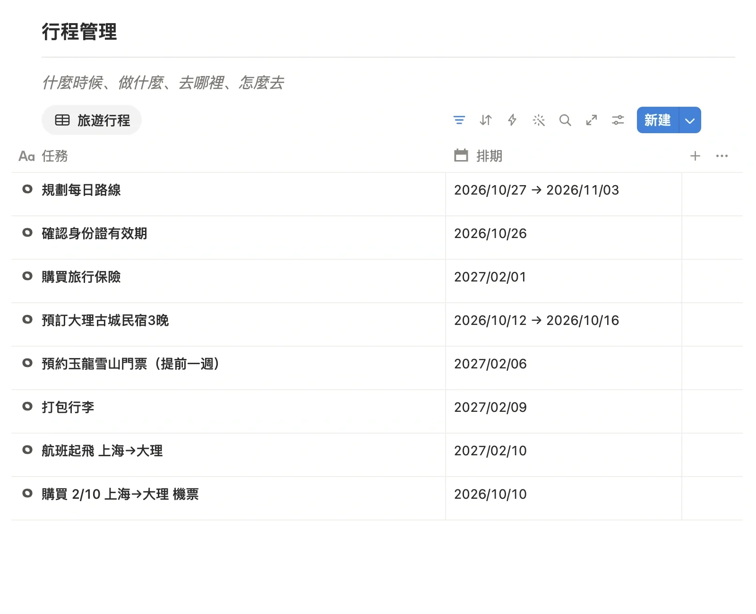Open the task 確認身份證有效期
Image resolution: width=756 pixels, height=614 pixels.
pyautogui.click(x=94, y=233)
